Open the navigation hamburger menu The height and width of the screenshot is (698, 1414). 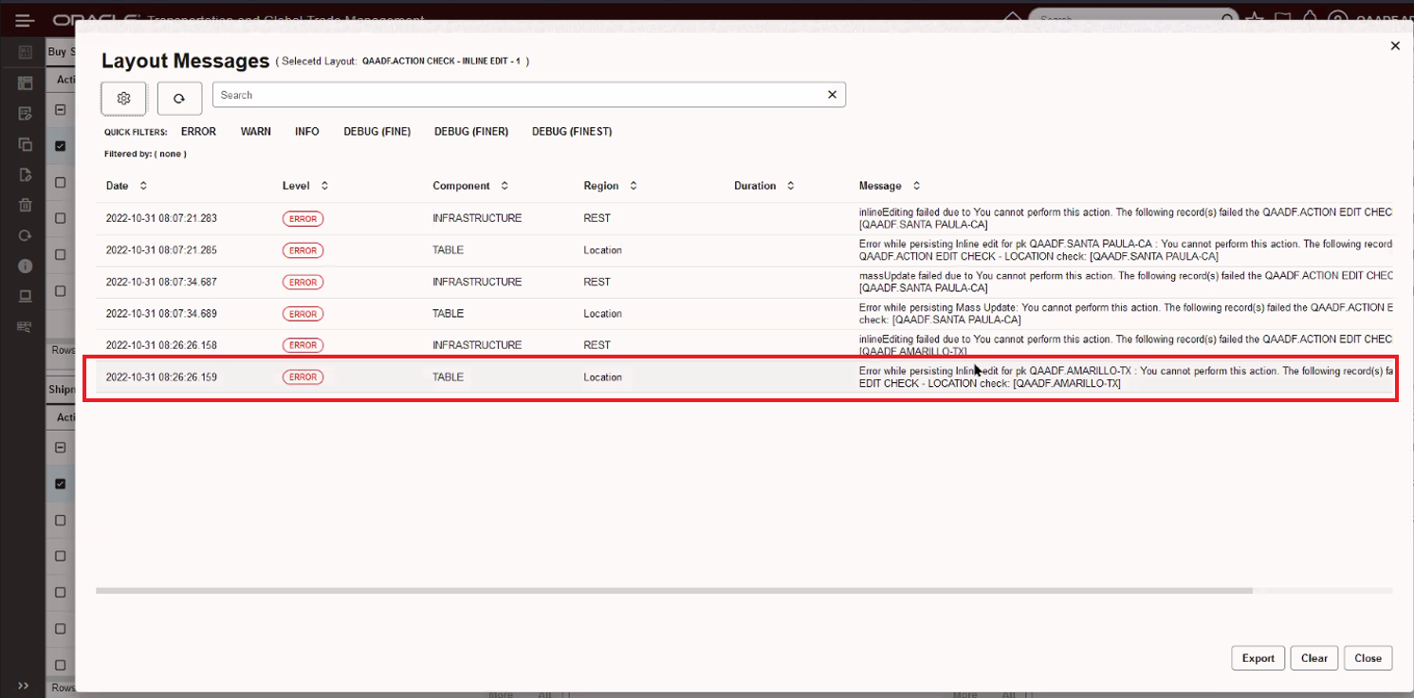(24, 19)
